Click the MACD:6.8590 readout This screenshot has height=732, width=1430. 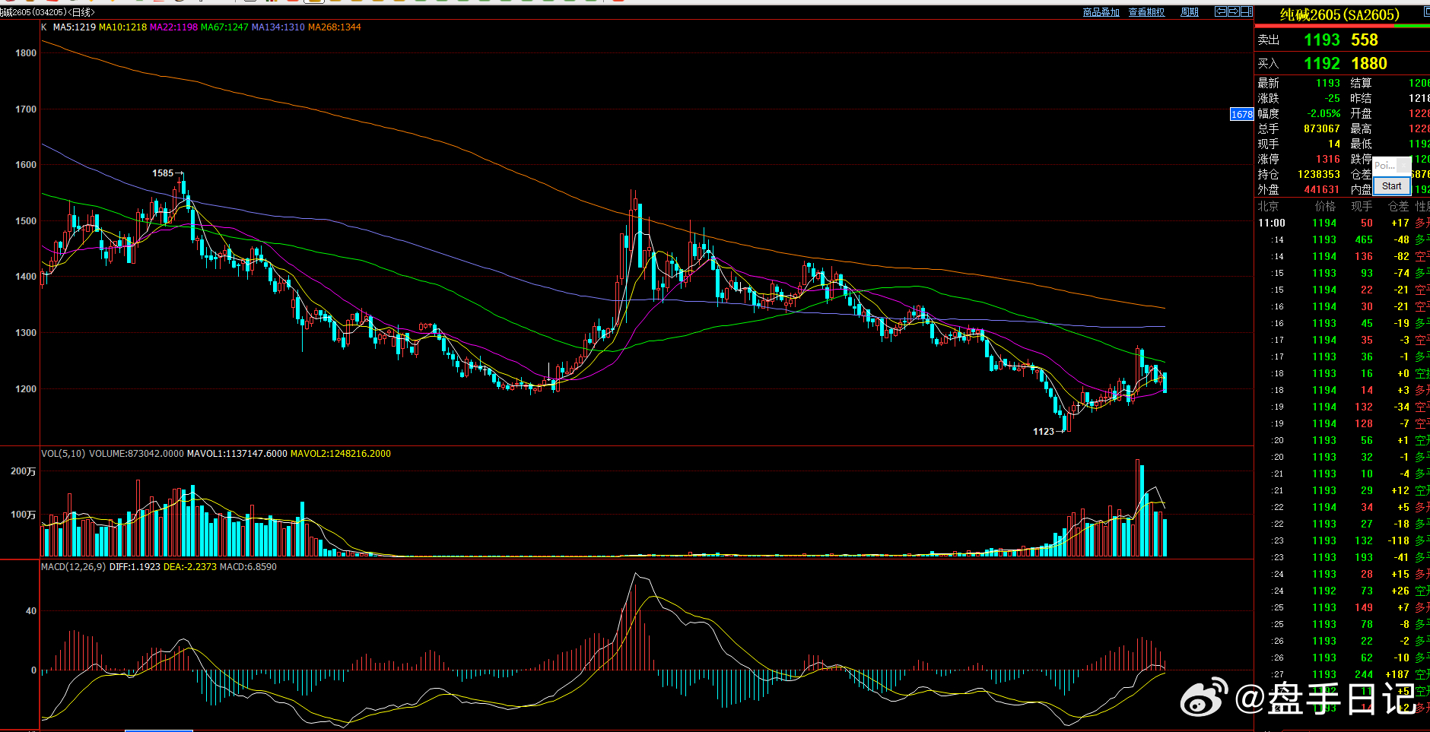(248, 567)
